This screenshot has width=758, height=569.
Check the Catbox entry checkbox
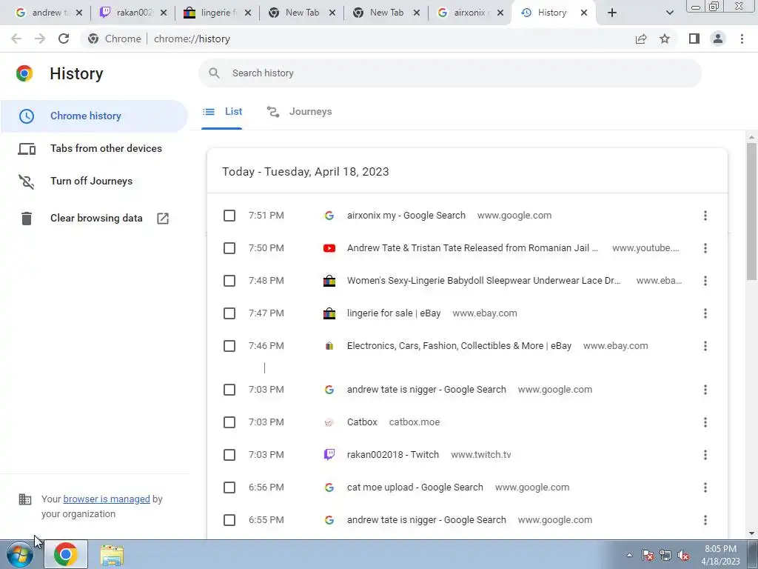229,422
